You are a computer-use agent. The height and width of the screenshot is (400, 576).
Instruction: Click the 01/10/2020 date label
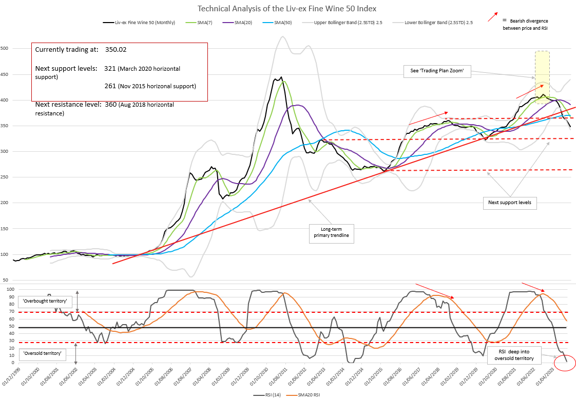(487, 376)
